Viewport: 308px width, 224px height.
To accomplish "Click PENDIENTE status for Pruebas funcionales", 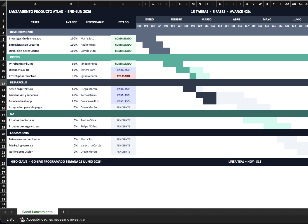I will coord(123,120).
